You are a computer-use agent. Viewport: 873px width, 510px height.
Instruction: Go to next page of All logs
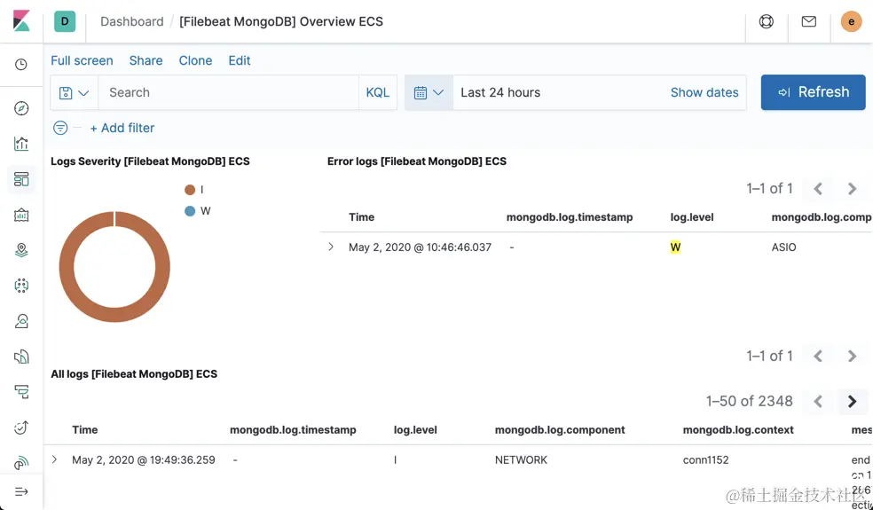[x=852, y=402]
